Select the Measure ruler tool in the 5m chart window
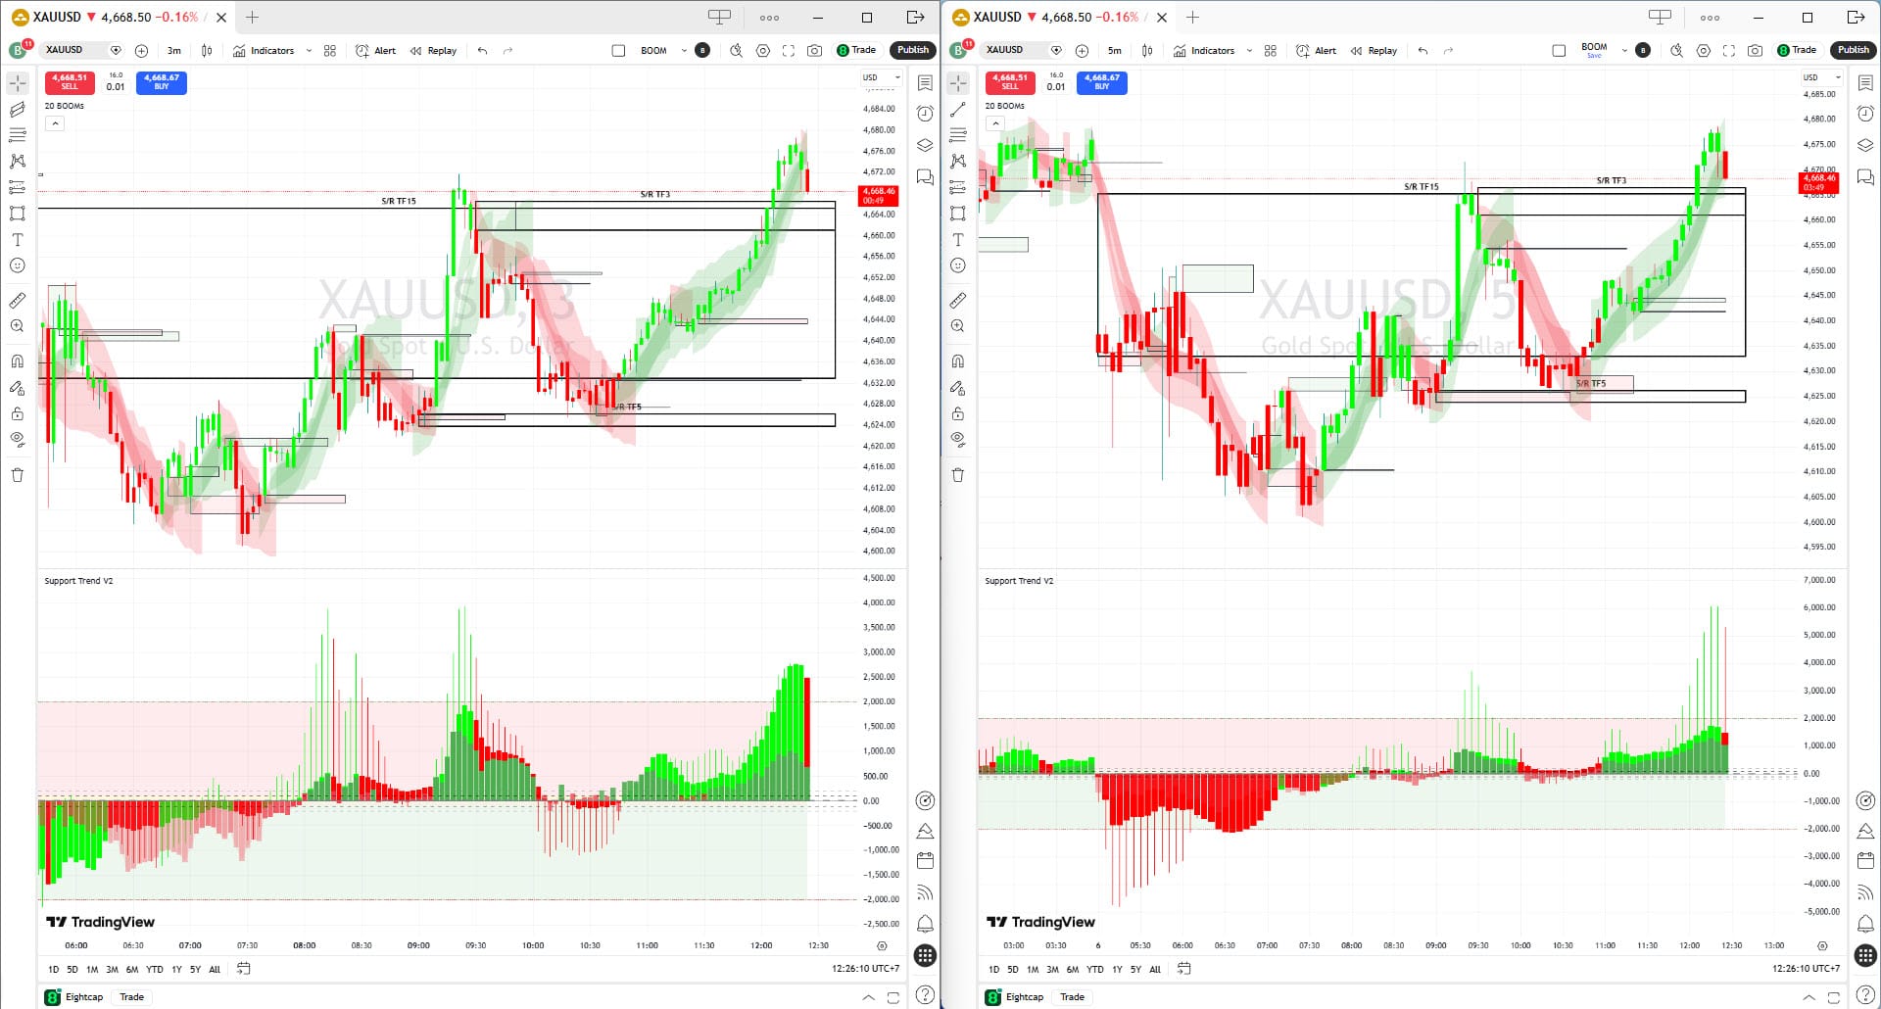 [x=957, y=301]
